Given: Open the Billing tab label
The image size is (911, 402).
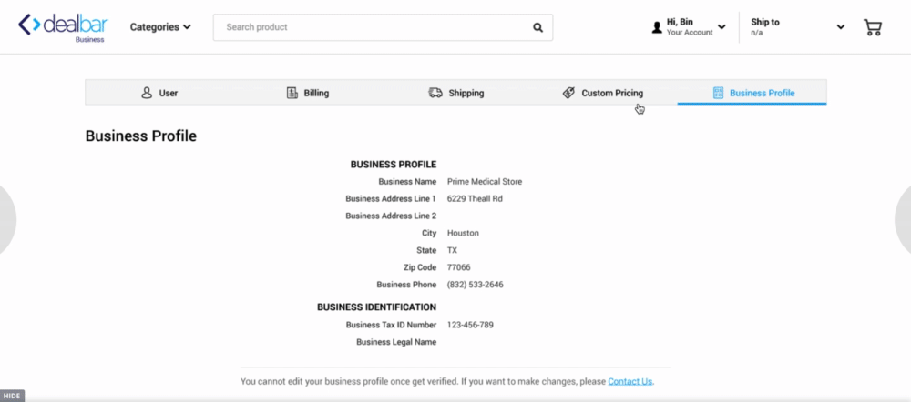Looking at the screenshot, I should [x=316, y=93].
